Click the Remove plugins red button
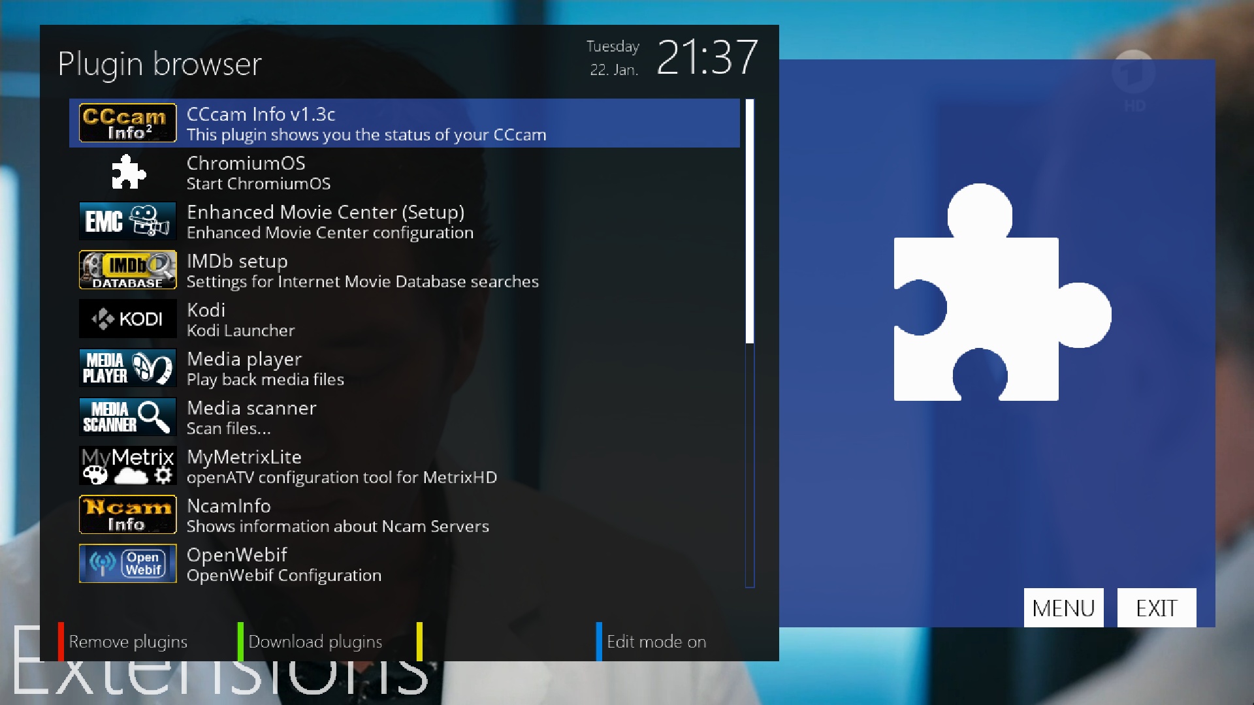The height and width of the screenshot is (705, 1254). 128,642
